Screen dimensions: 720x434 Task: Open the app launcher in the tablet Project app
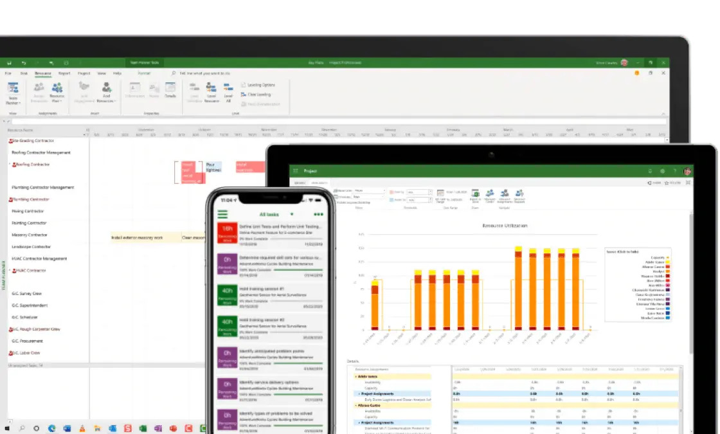296,171
